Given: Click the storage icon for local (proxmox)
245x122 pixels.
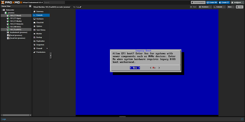Looking at the screenshot, I should [8, 35].
